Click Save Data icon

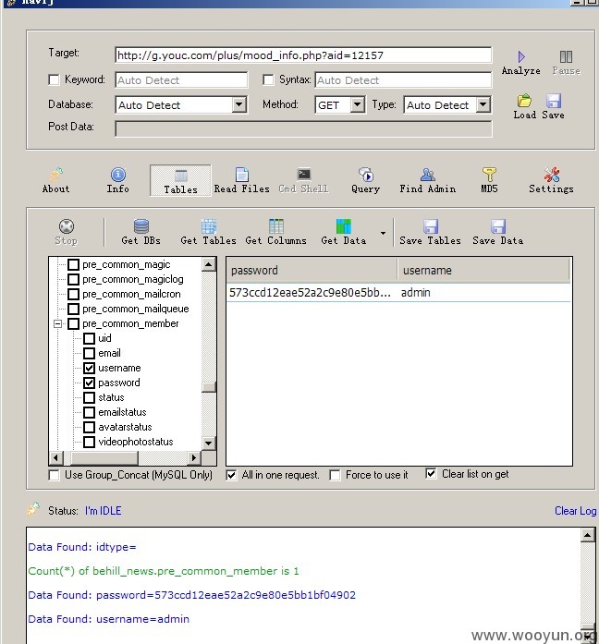coord(498,226)
